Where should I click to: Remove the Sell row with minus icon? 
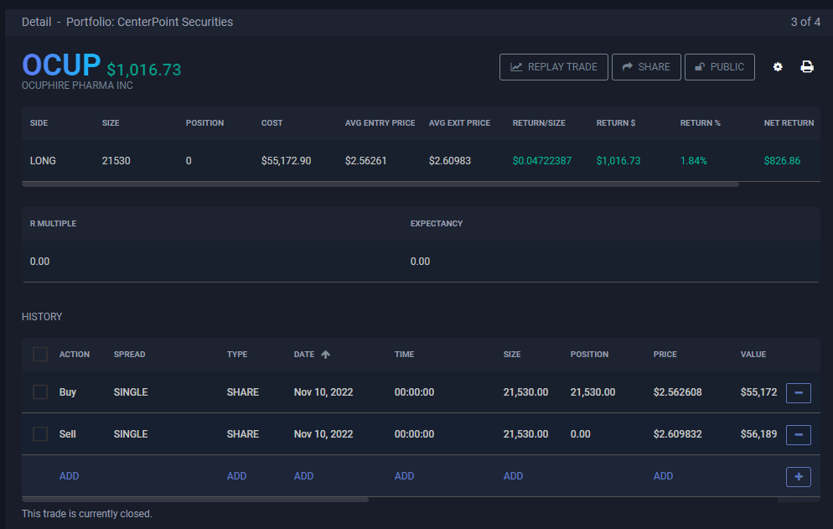pos(798,434)
